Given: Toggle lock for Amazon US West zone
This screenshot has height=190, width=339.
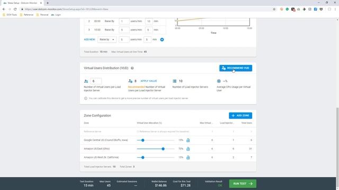Looking at the screenshot, I should (x=188, y=157).
